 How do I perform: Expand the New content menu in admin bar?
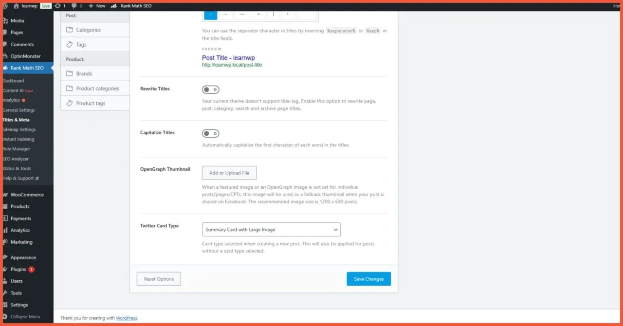coord(96,6)
